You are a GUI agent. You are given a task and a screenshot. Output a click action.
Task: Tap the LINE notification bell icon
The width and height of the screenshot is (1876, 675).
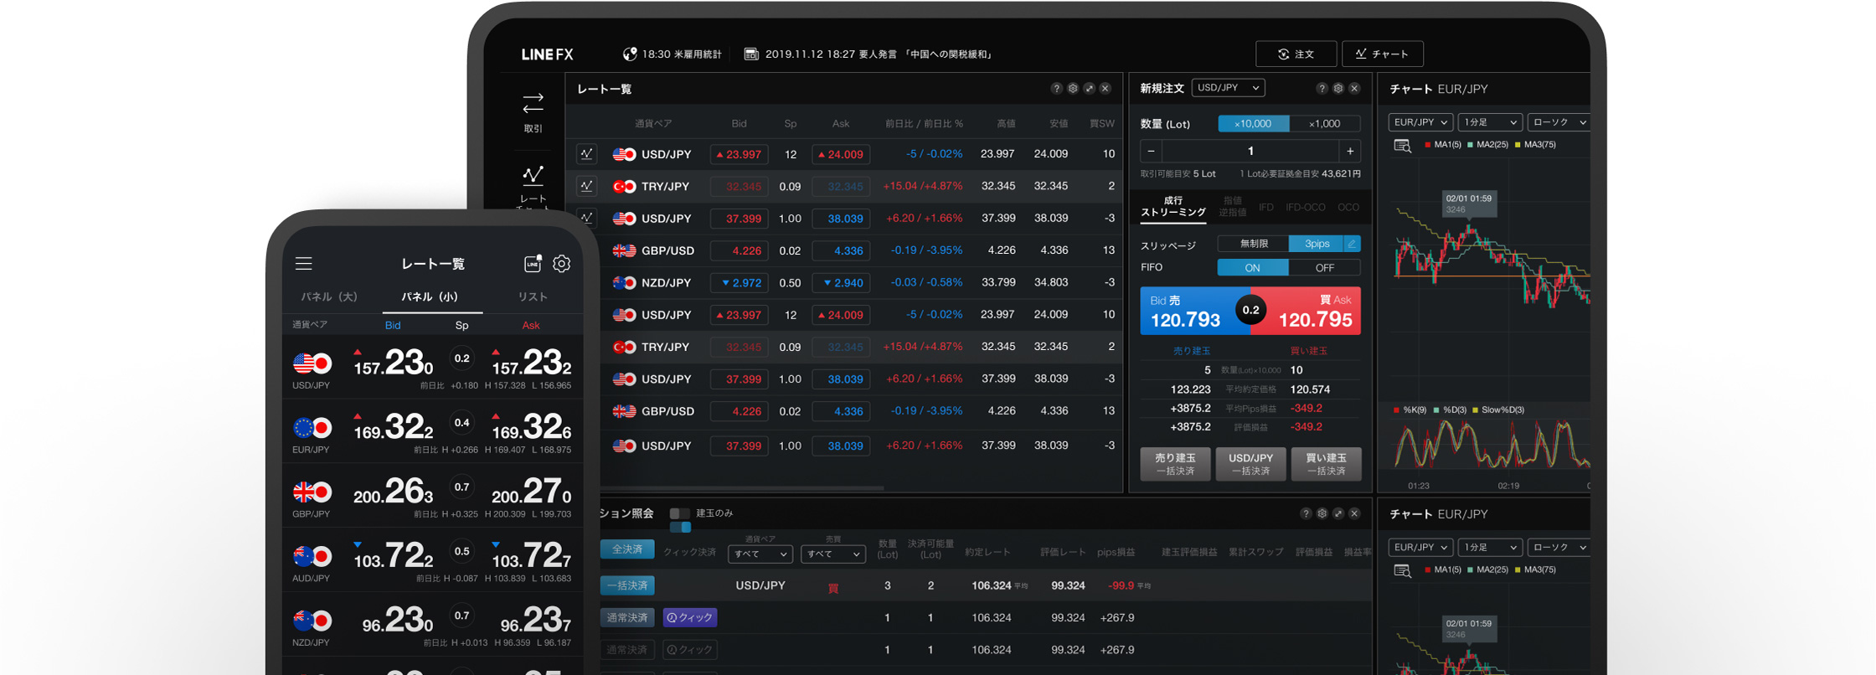coord(533,264)
